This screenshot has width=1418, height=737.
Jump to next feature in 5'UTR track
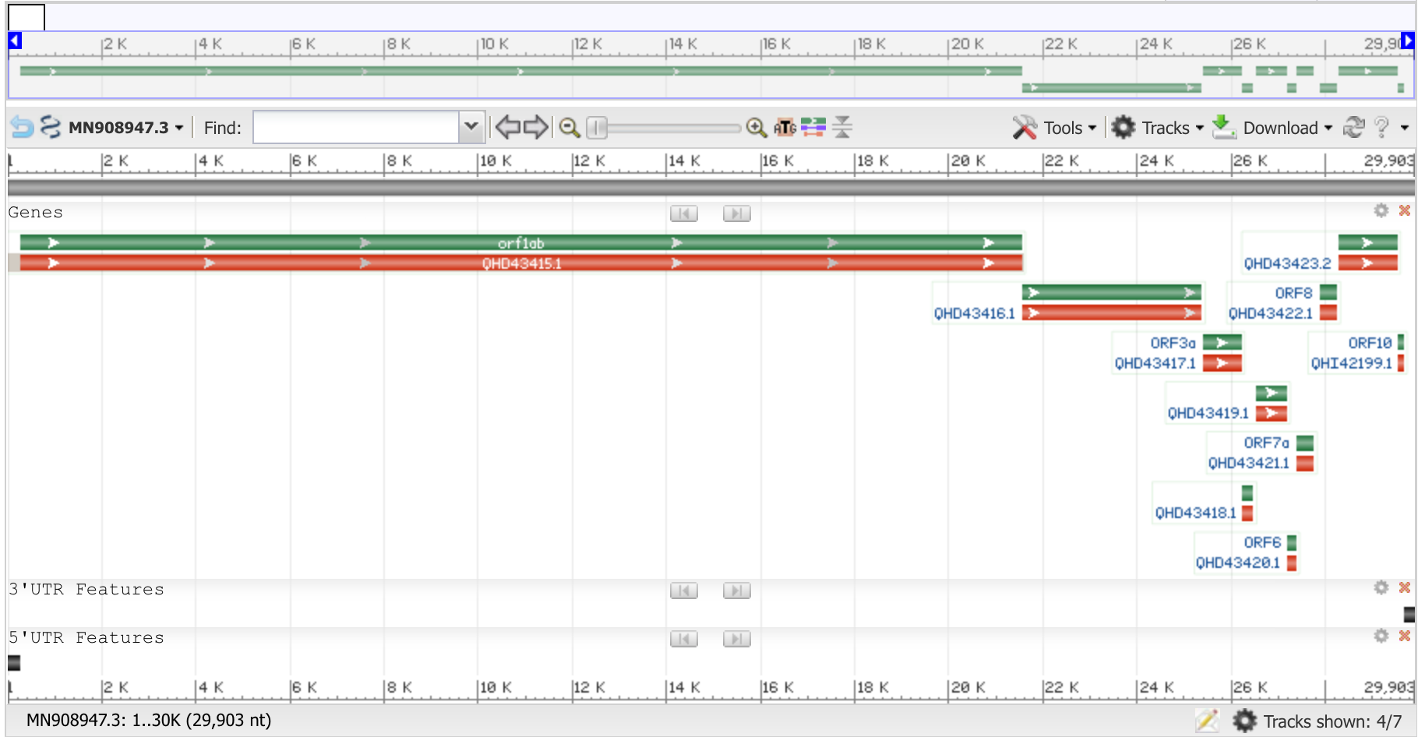tap(737, 639)
